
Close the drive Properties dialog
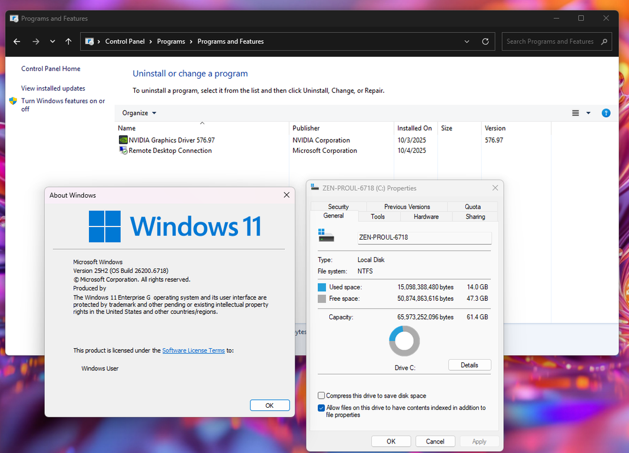(495, 188)
